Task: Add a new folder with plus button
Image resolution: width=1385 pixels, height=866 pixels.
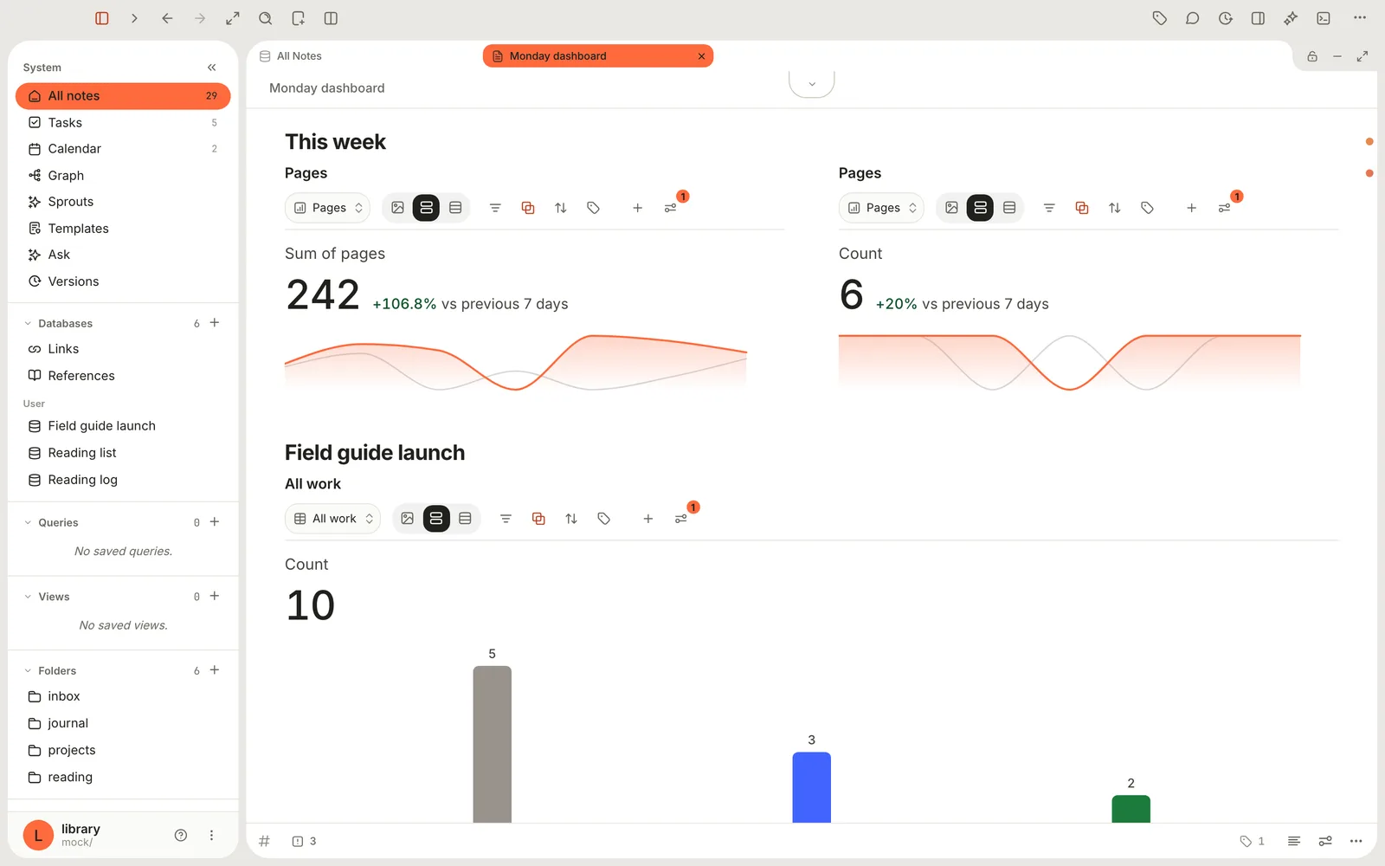Action: click(215, 670)
